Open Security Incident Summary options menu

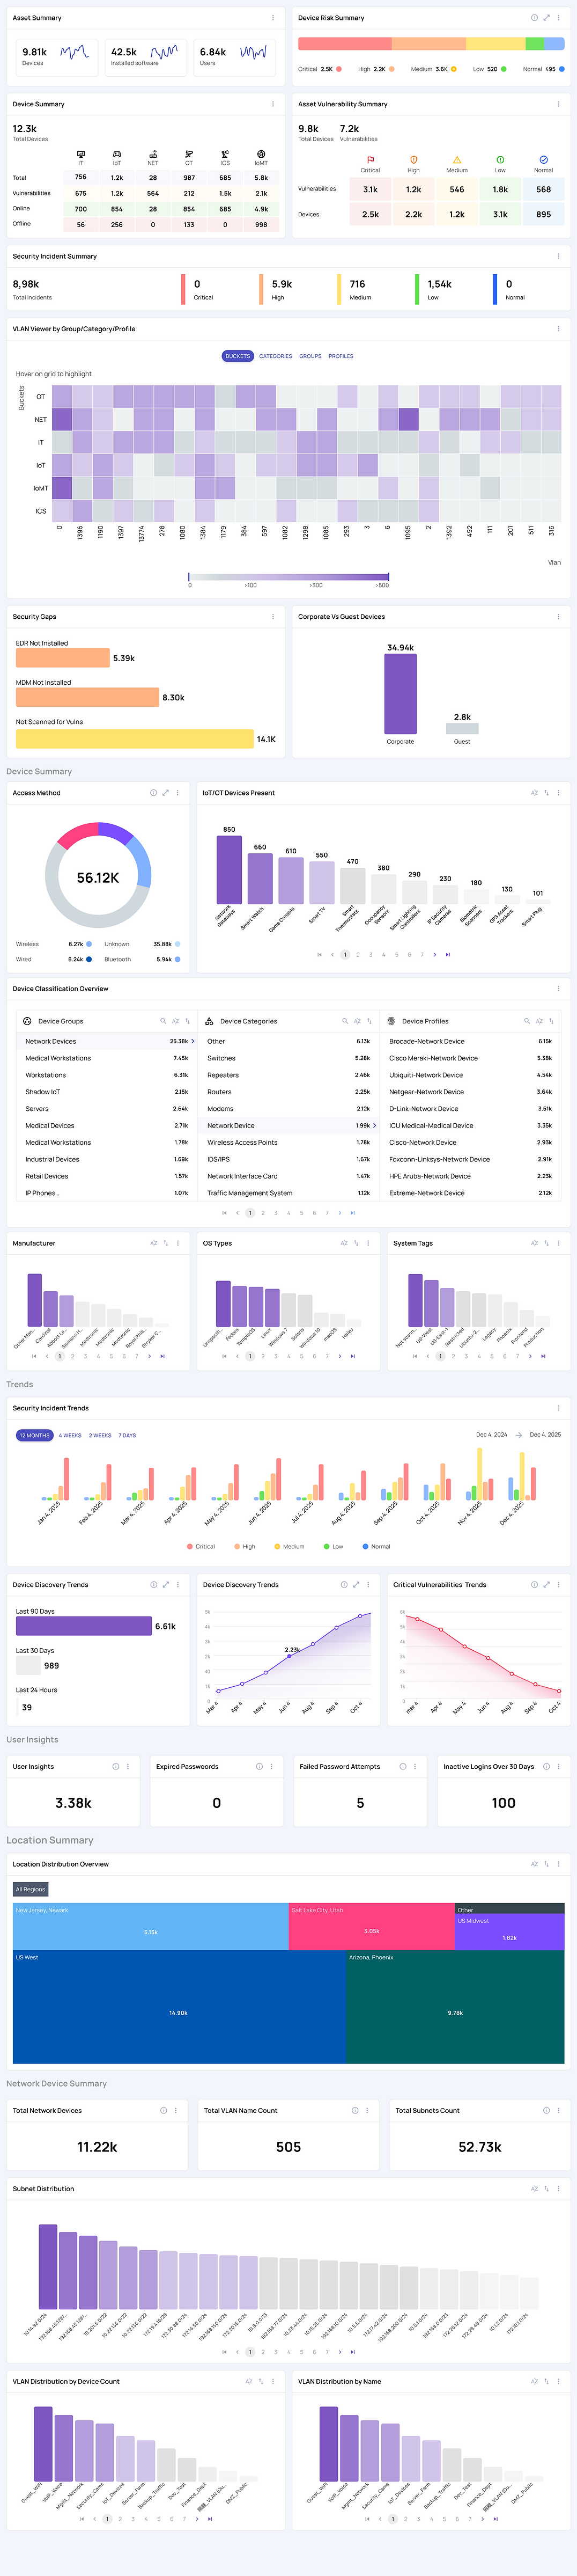point(558,256)
